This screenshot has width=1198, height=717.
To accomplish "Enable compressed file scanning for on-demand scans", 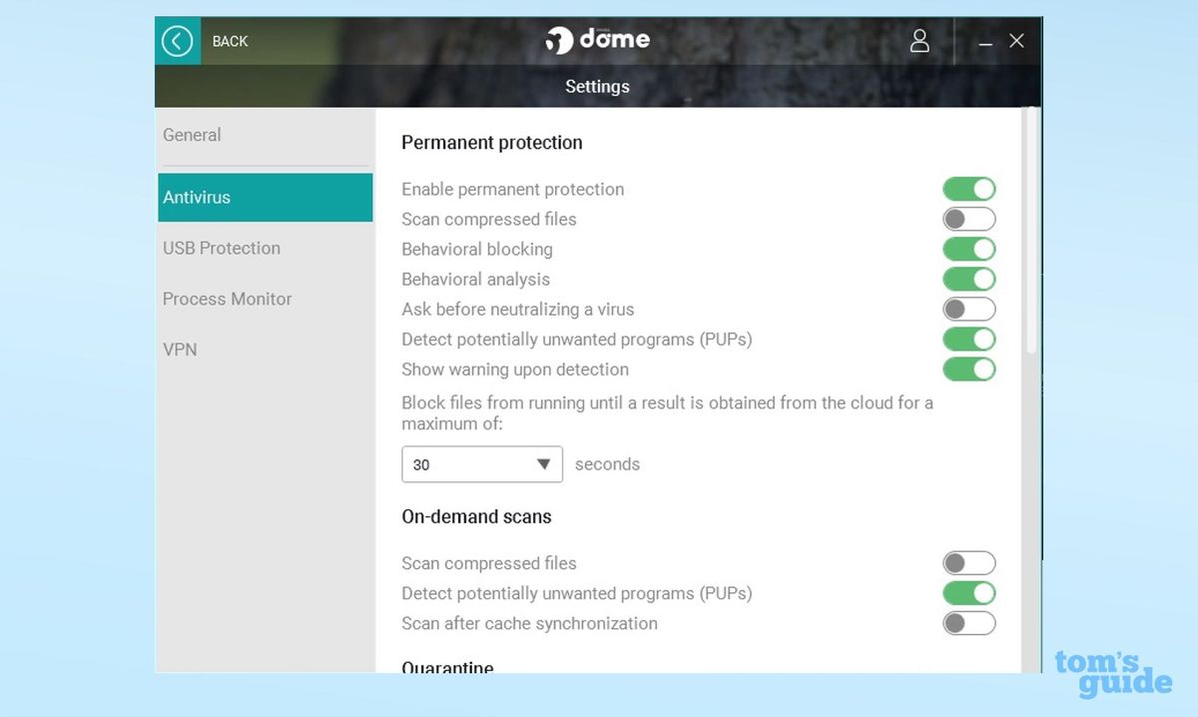I will point(969,562).
